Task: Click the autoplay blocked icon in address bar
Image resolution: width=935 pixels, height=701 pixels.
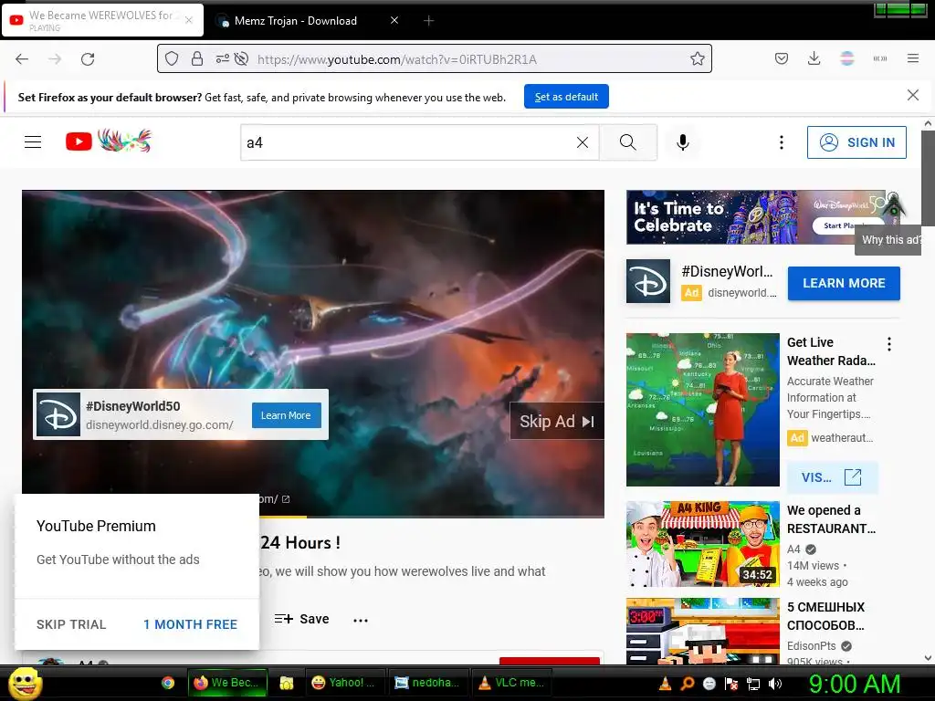Action: (x=241, y=59)
